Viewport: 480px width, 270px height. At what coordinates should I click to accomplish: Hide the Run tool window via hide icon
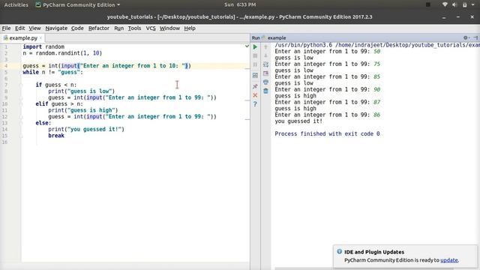coord(475,37)
